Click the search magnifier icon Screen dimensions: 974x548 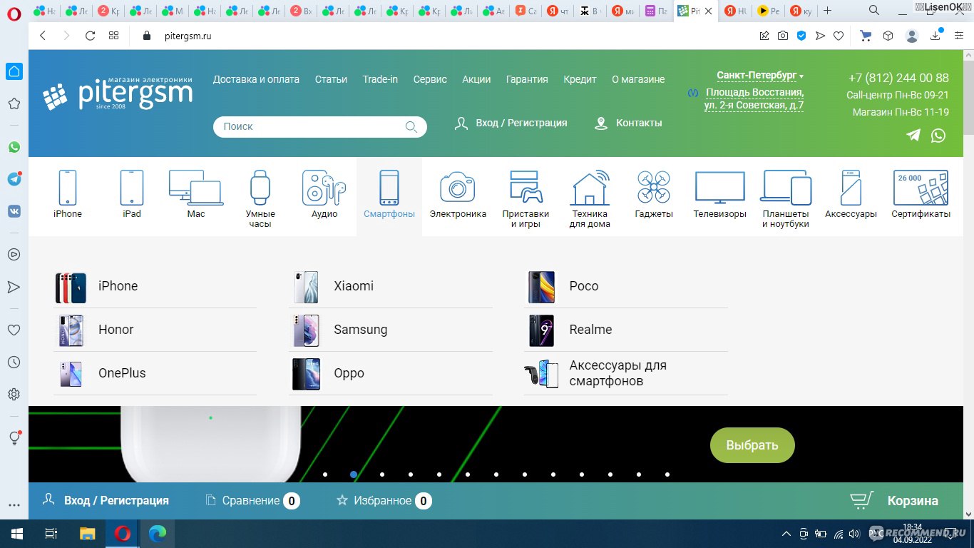[411, 126]
